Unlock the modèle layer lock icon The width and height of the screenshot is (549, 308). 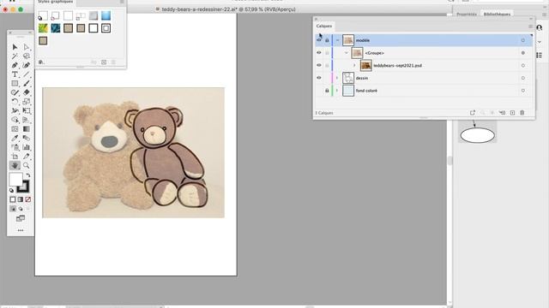tap(327, 40)
